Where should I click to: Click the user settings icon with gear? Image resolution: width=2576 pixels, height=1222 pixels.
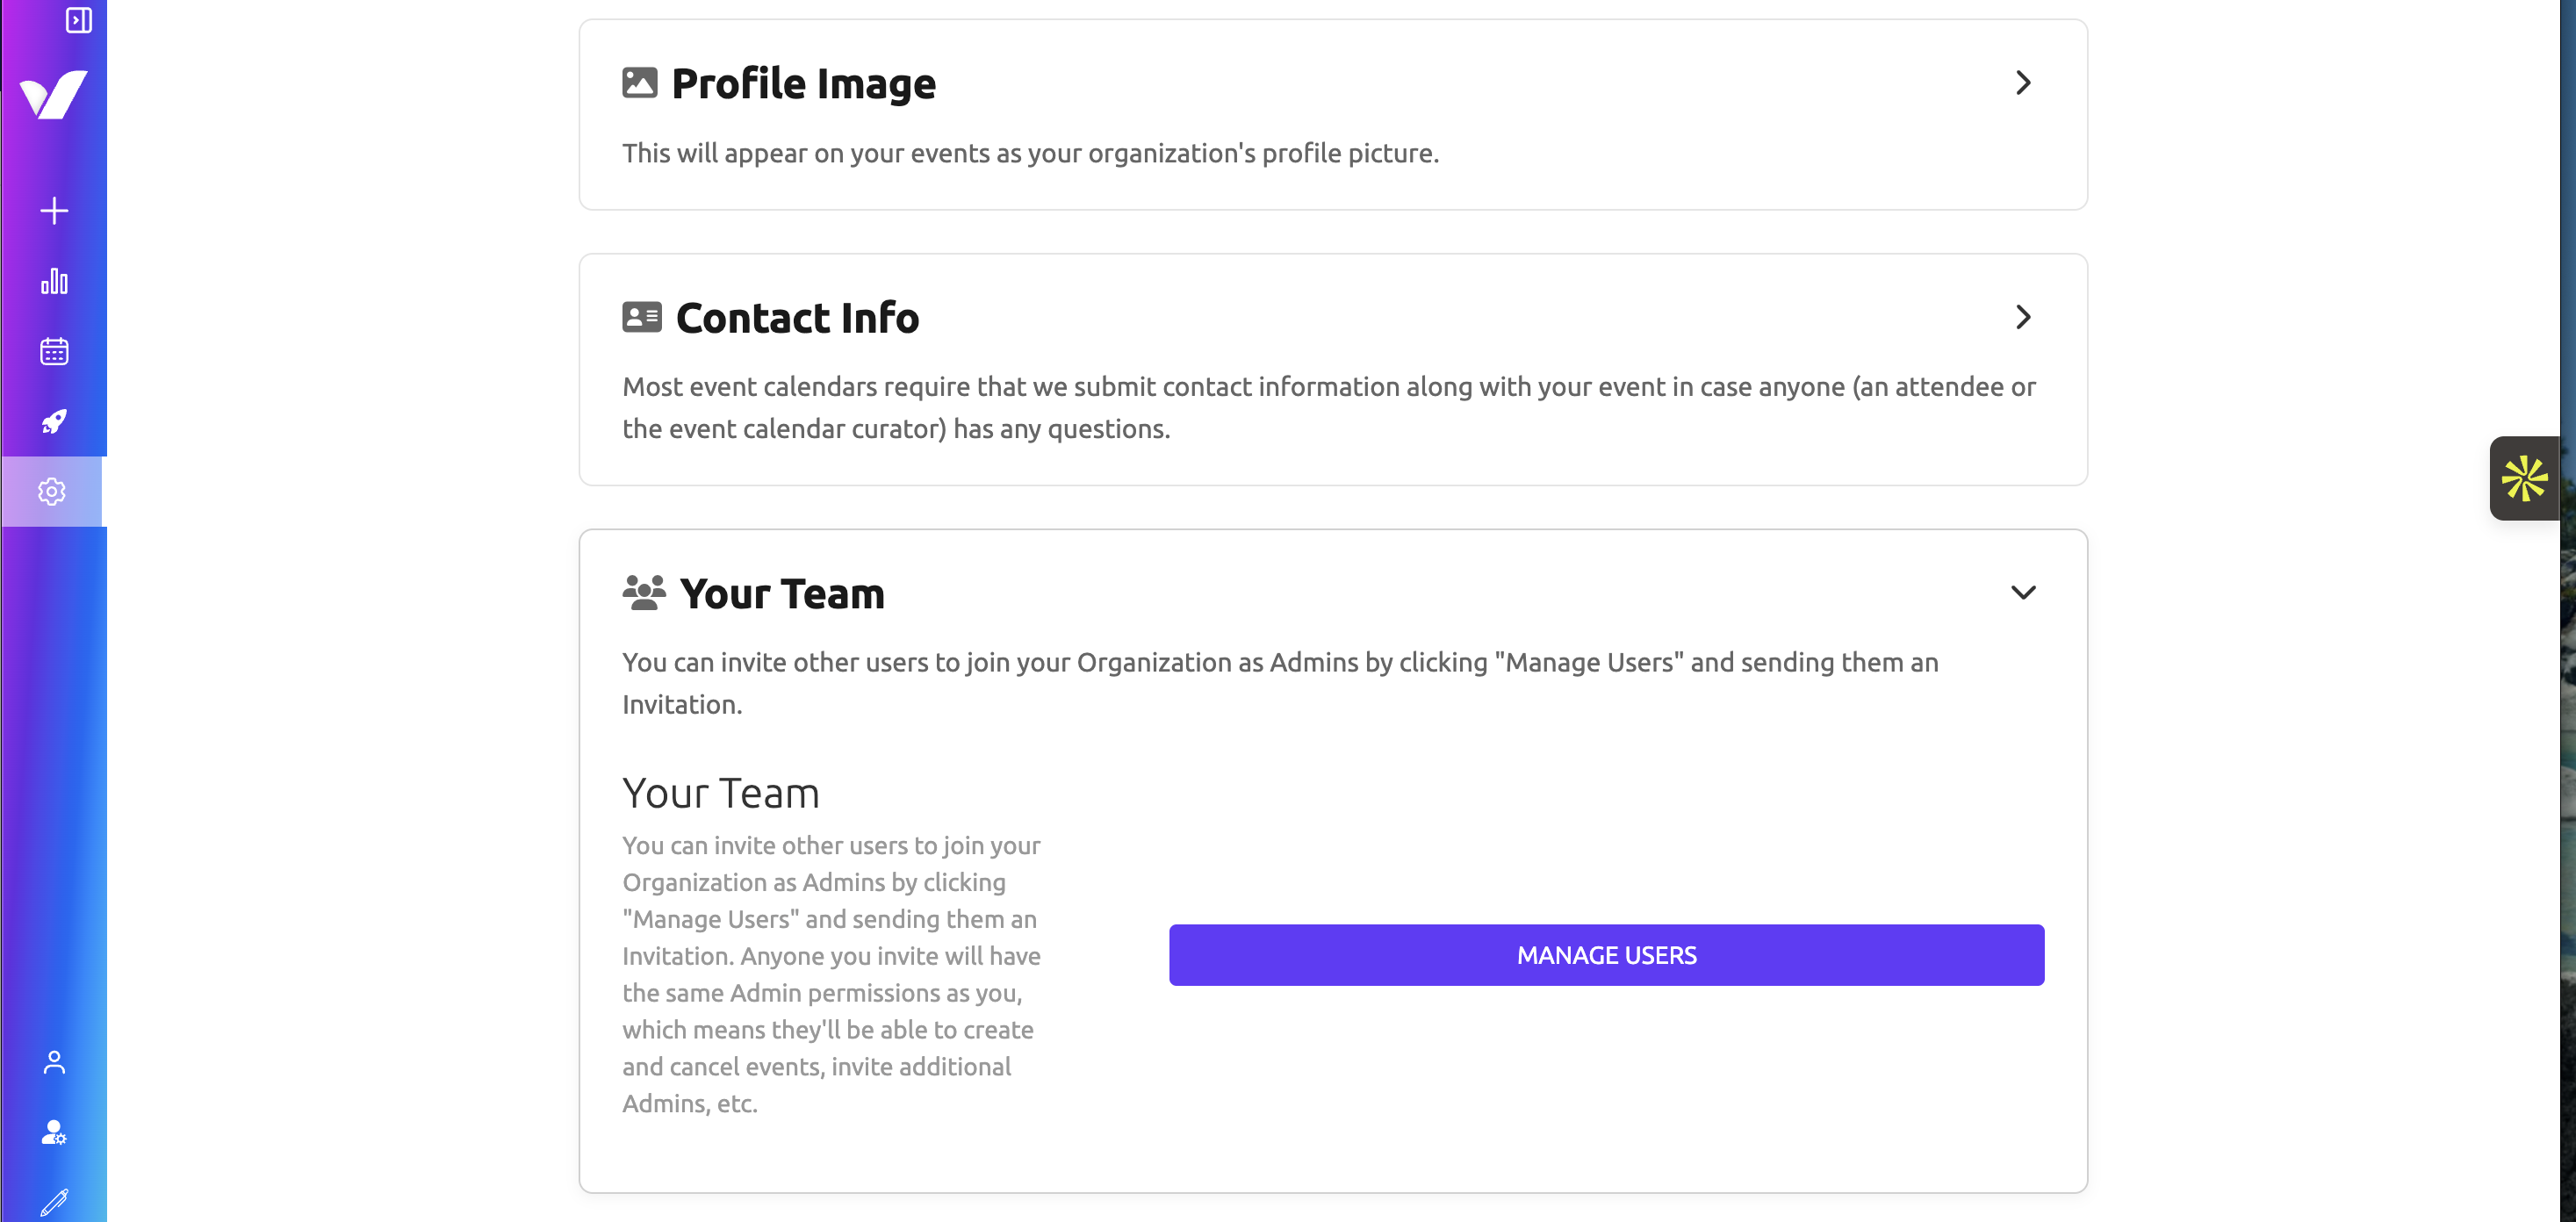(54, 1132)
